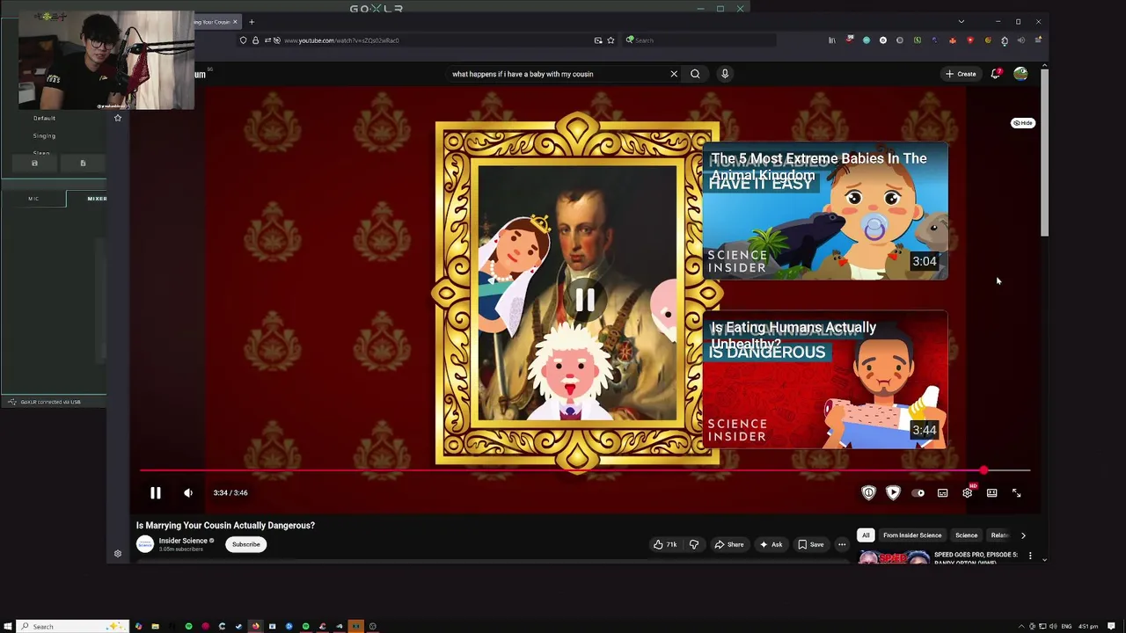
Task: Click the play shield icon in player controls
Action: (893, 493)
